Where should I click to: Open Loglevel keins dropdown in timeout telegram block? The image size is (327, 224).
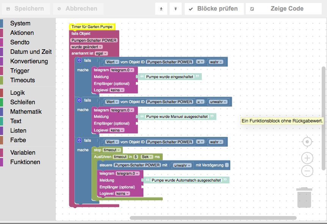pos(123,194)
